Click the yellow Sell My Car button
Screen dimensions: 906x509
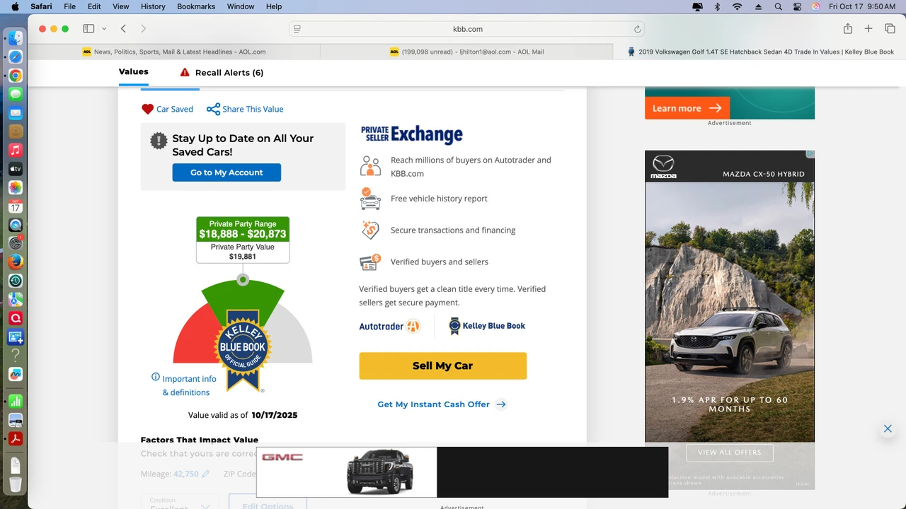coord(443,366)
